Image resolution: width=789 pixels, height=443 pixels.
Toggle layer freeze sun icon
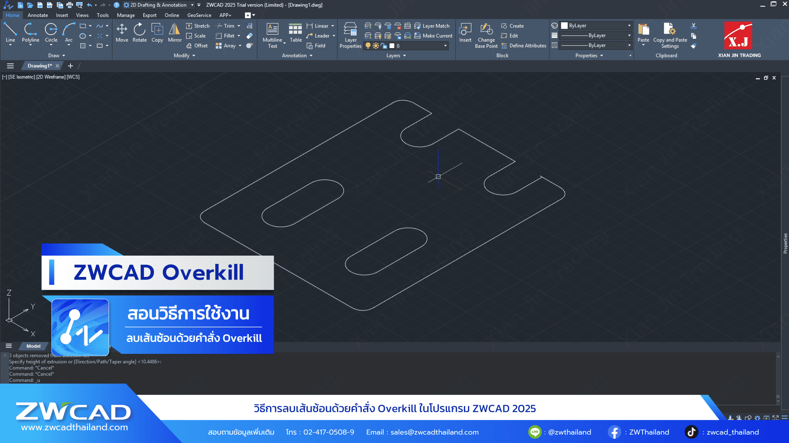(x=376, y=46)
